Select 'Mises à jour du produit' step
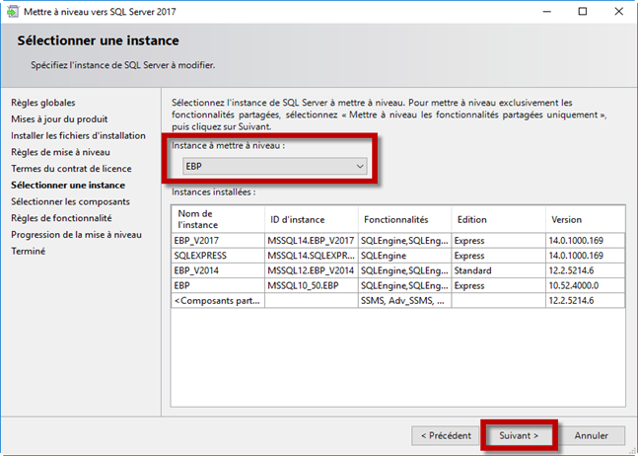The height and width of the screenshot is (456, 638). [x=59, y=119]
